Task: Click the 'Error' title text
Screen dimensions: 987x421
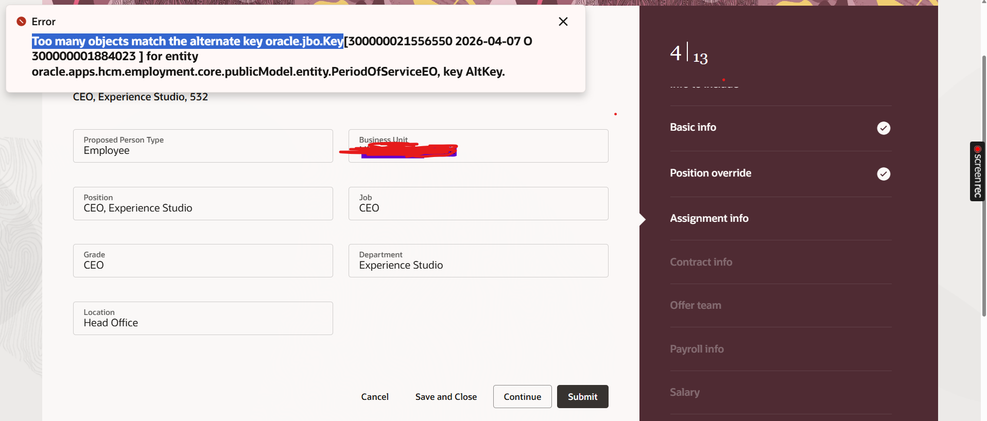Action: coord(44,22)
